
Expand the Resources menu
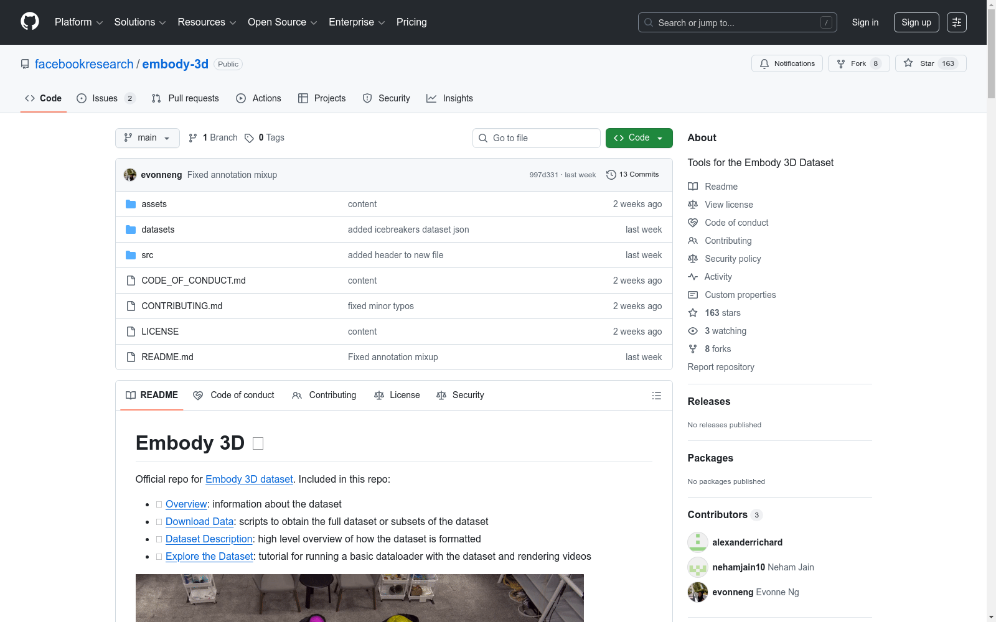[x=207, y=22]
